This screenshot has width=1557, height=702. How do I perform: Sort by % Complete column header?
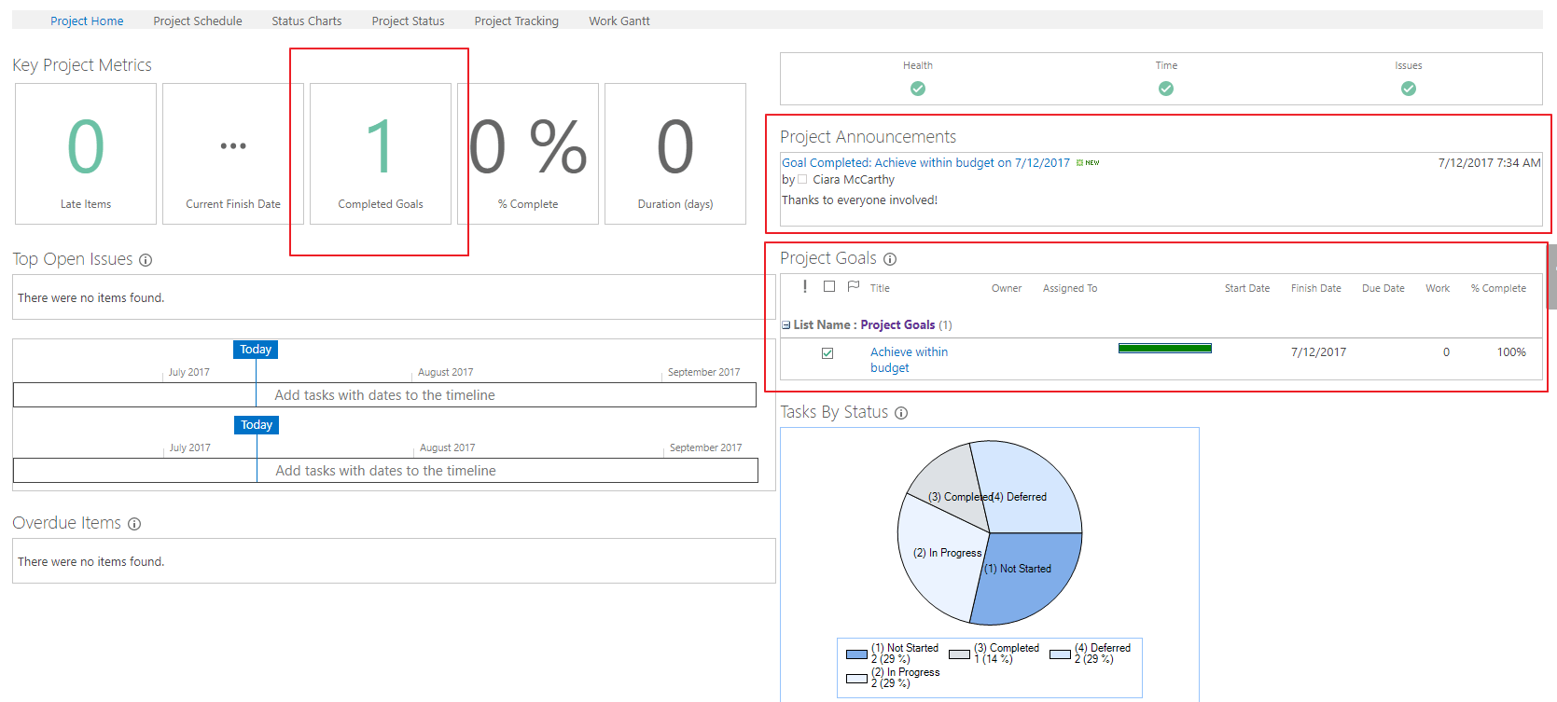click(1499, 288)
